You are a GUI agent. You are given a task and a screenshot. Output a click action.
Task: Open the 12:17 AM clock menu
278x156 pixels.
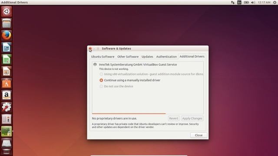(264, 2)
